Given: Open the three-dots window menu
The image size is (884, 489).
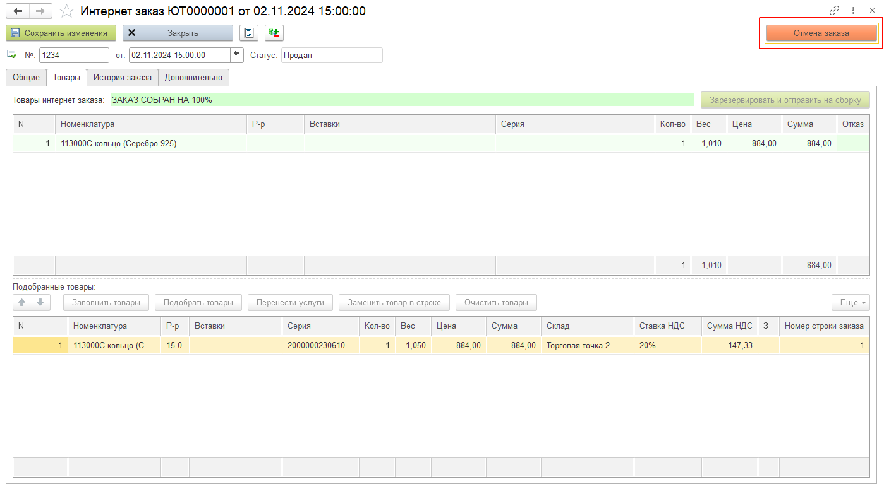Looking at the screenshot, I should click(x=854, y=11).
